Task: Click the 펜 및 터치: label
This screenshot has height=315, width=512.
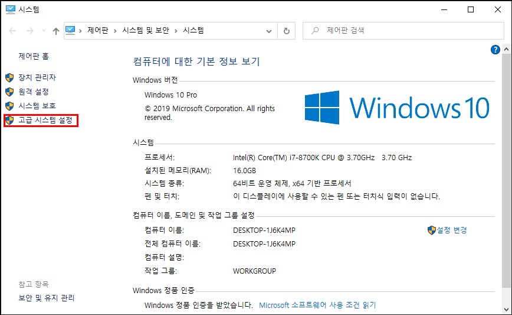Action: click(x=162, y=196)
